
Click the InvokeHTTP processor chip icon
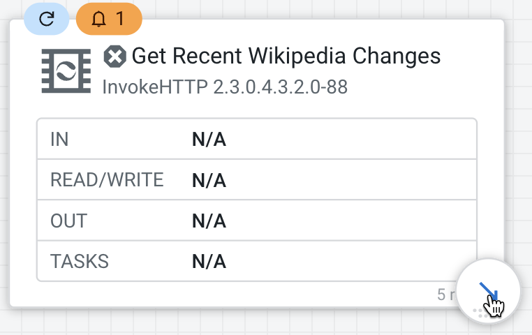click(66, 70)
